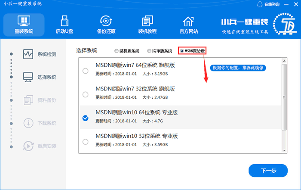Click the 启动U盘 USB drive icon
The height and width of the screenshot is (190, 301).
(64, 21)
